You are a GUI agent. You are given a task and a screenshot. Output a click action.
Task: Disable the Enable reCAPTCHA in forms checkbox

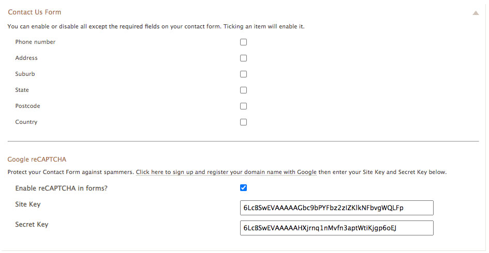point(243,187)
